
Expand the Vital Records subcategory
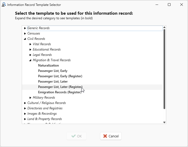pyautogui.click(x=30, y=44)
